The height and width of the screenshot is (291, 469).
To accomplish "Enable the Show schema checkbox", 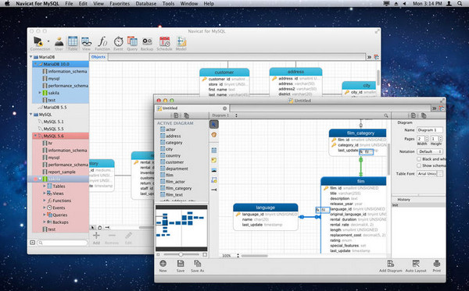I will pos(419,165).
